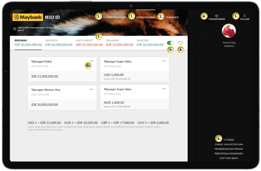Open the Tabungan Women One three-dot menu

[92, 89]
